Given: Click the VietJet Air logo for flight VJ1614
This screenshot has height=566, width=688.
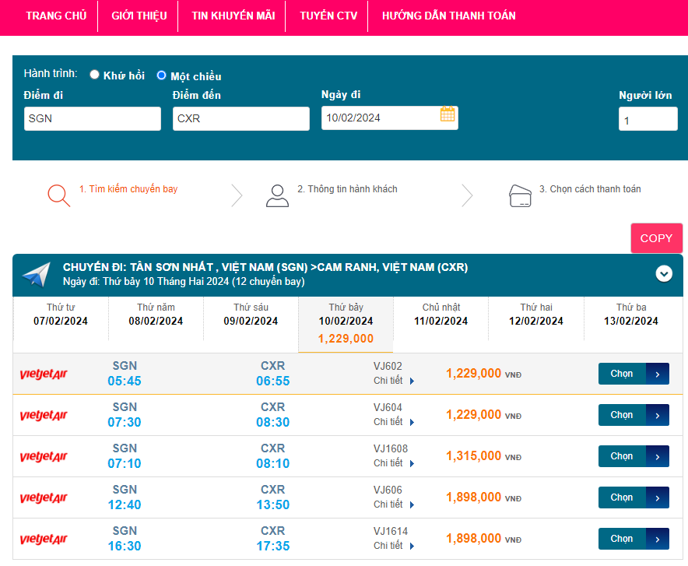Looking at the screenshot, I should 44,540.
